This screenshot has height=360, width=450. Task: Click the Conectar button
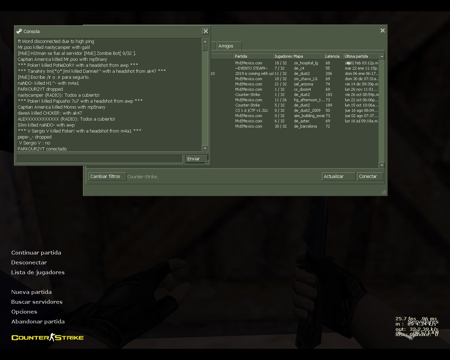(370, 176)
